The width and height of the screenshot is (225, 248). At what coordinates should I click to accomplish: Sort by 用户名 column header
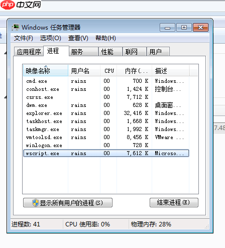[84, 71]
